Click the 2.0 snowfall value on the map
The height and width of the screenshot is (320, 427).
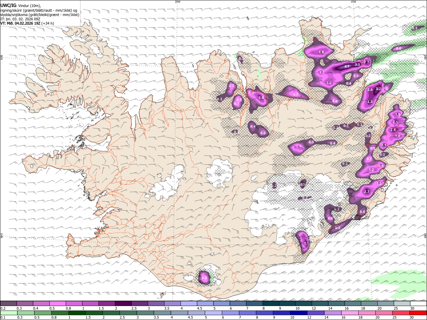tap(370, 90)
